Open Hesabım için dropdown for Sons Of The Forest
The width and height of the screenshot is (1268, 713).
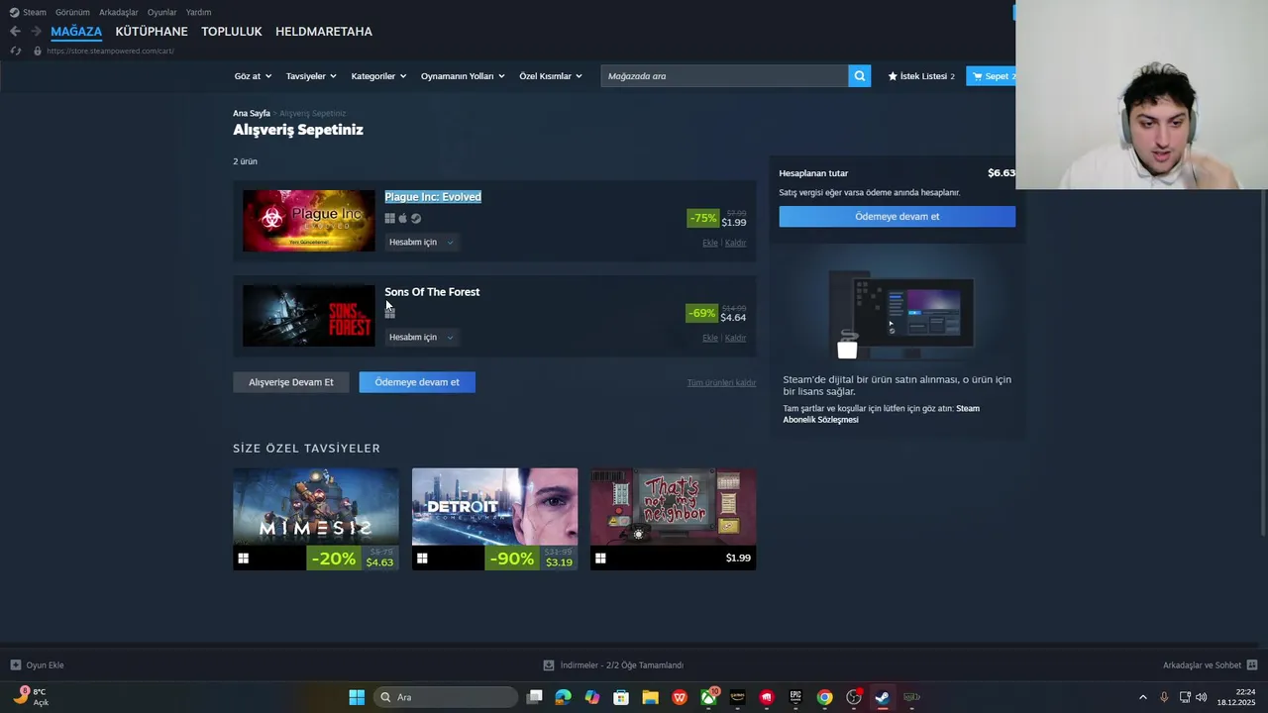coord(421,338)
